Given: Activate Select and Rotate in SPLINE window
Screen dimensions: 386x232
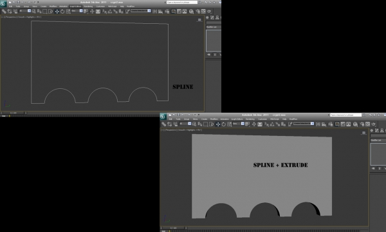Looking at the screenshot, I should click(x=62, y=11).
